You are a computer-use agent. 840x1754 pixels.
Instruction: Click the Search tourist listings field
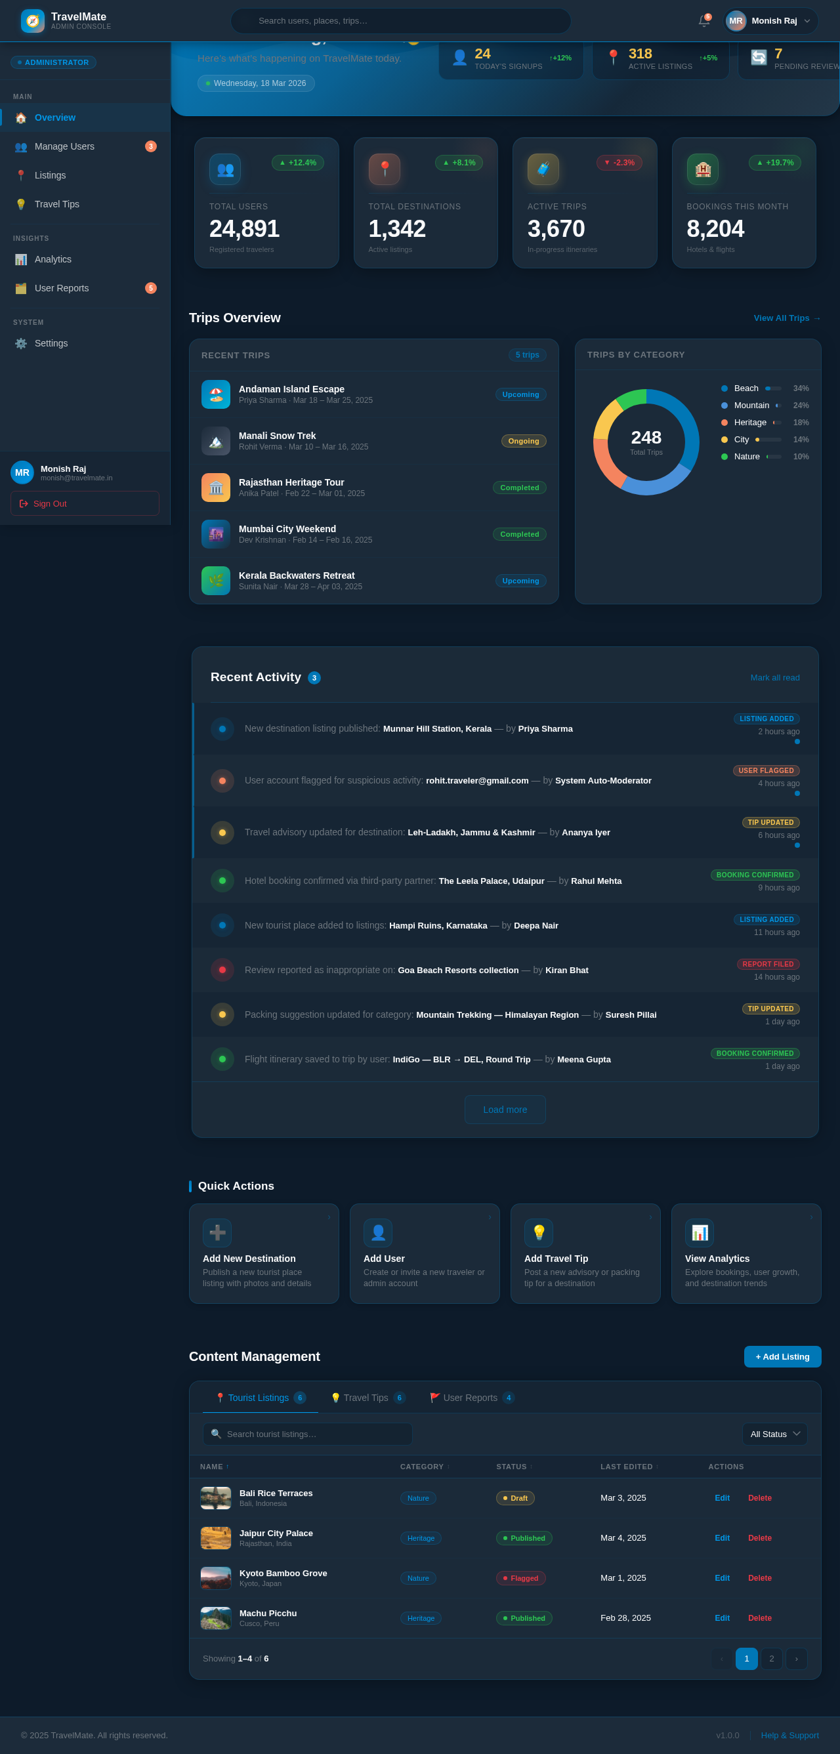(308, 1434)
